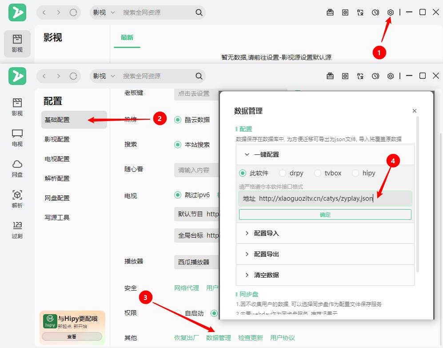Close the 数据管理 dialog with the X
The height and width of the screenshot is (348, 443).
tap(415, 111)
